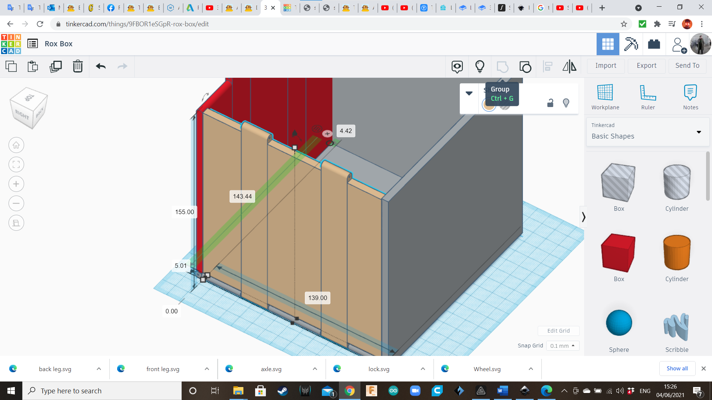Switch to Blocks mode tab

point(631,44)
